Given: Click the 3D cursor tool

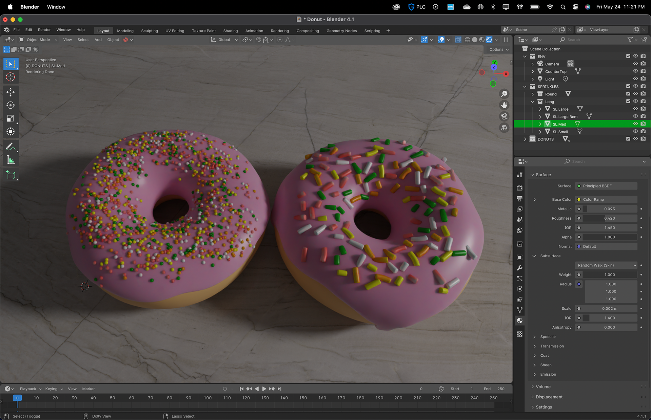Looking at the screenshot, I should coord(11,77).
